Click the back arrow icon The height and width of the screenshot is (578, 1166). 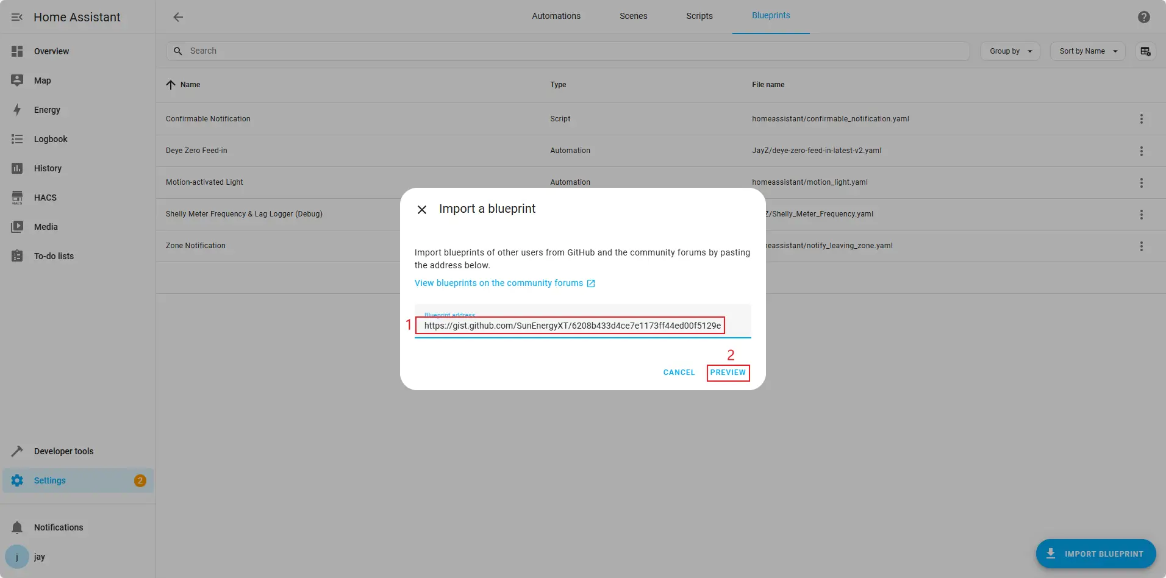178,17
